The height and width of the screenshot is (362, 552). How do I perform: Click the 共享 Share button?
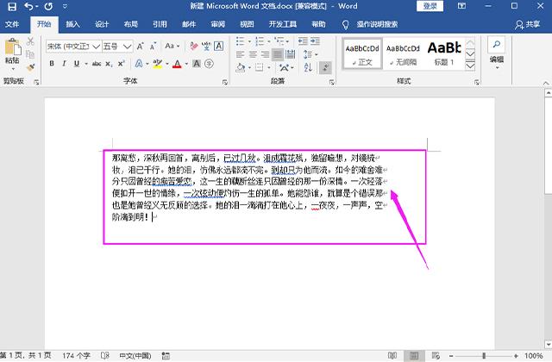pos(527,24)
